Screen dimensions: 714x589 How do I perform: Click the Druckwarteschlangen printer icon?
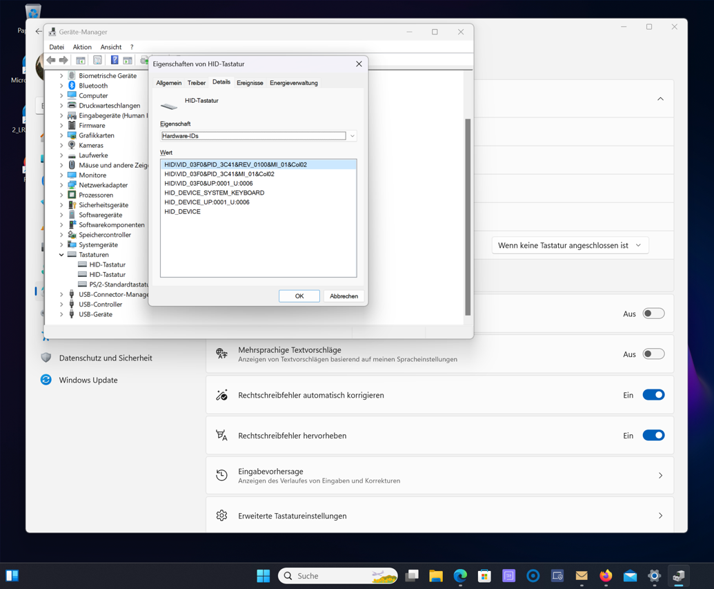click(72, 106)
